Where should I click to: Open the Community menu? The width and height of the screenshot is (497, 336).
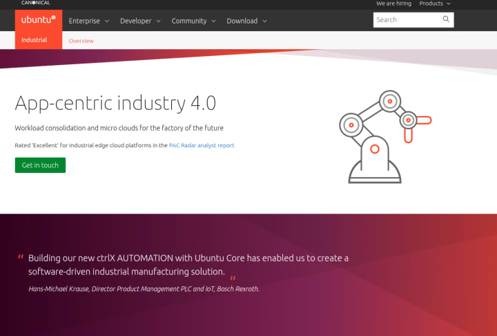pos(193,21)
